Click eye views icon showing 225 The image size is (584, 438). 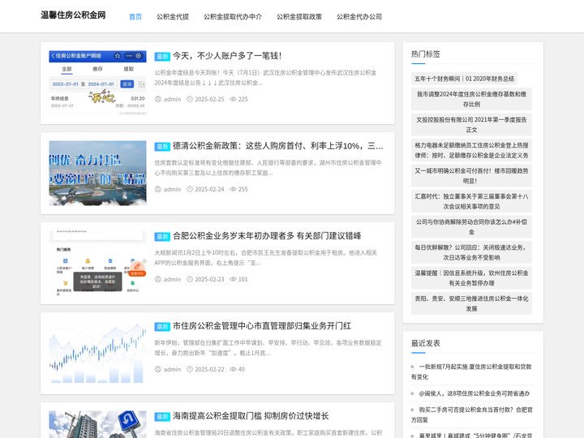[x=233, y=99]
